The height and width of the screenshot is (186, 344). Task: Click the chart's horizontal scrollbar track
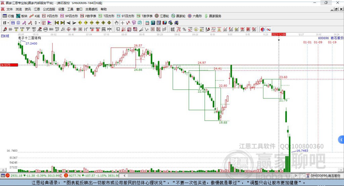(210, 176)
